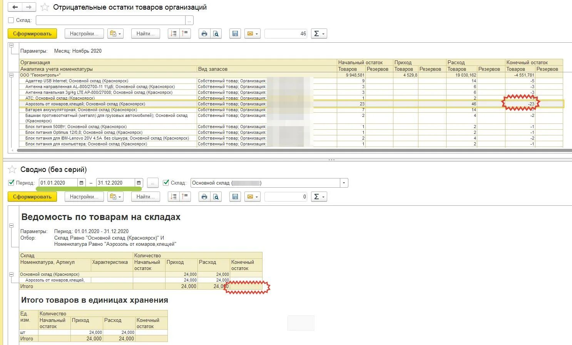The width and height of the screenshot is (572, 345).
Task: Click the top Склад input field
Action: point(110,20)
